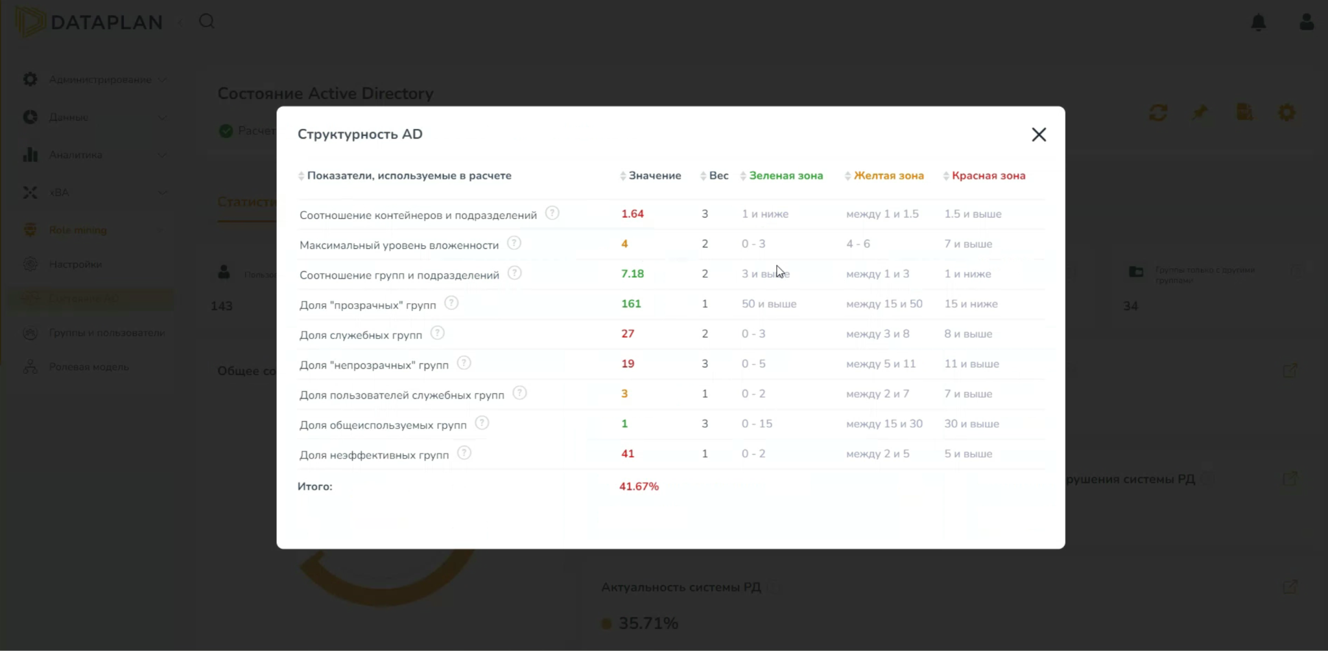Open help for Доля пользователей служебных групп
The width and height of the screenshot is (1328, 651).
[519, 393]
